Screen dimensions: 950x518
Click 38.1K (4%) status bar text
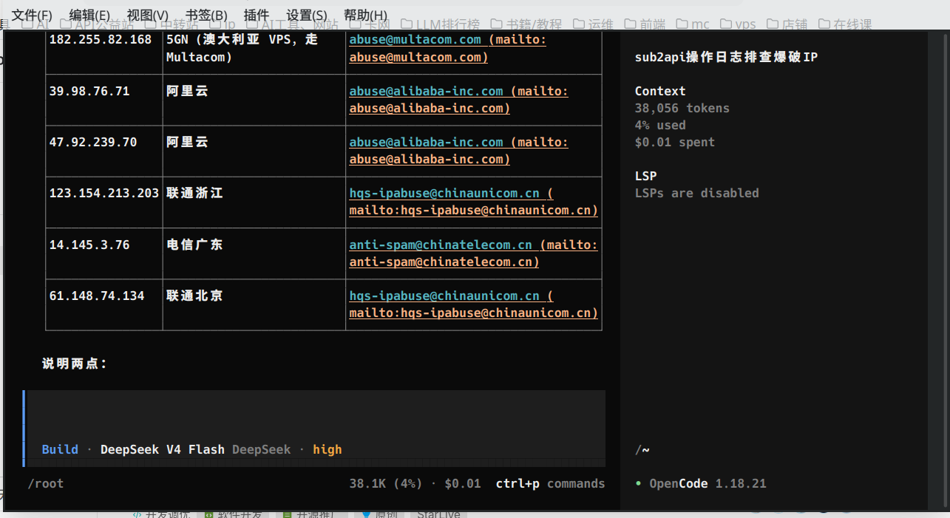[x=385, y=484]
